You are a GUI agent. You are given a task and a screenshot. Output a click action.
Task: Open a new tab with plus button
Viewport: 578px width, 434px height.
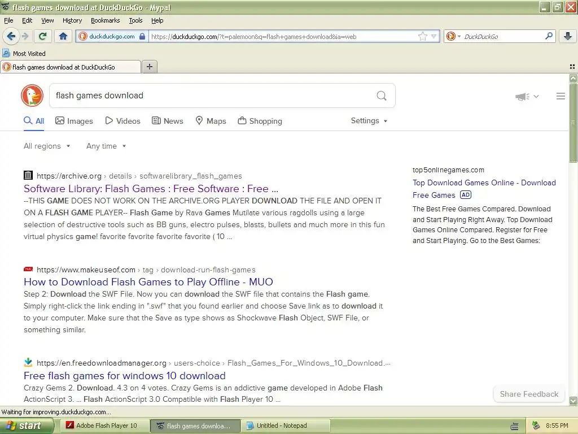(x=149, y=67)
